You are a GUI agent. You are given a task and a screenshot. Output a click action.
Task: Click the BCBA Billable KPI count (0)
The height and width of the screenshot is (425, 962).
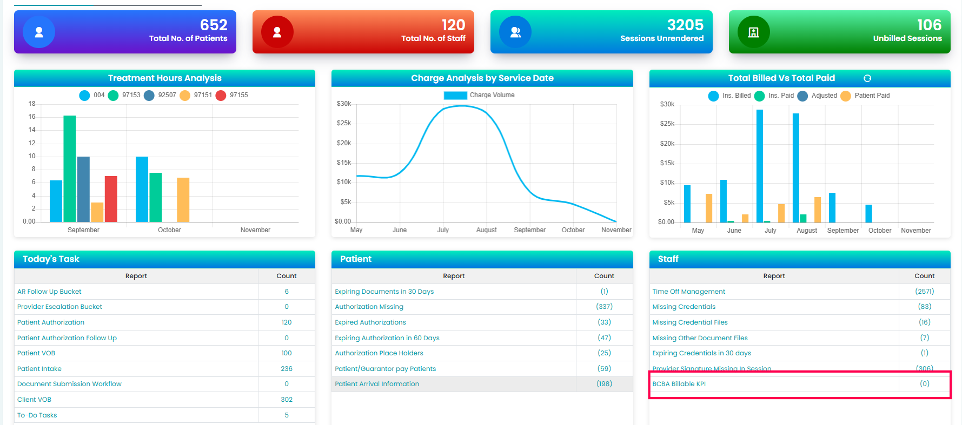click(x=925, y=384)
